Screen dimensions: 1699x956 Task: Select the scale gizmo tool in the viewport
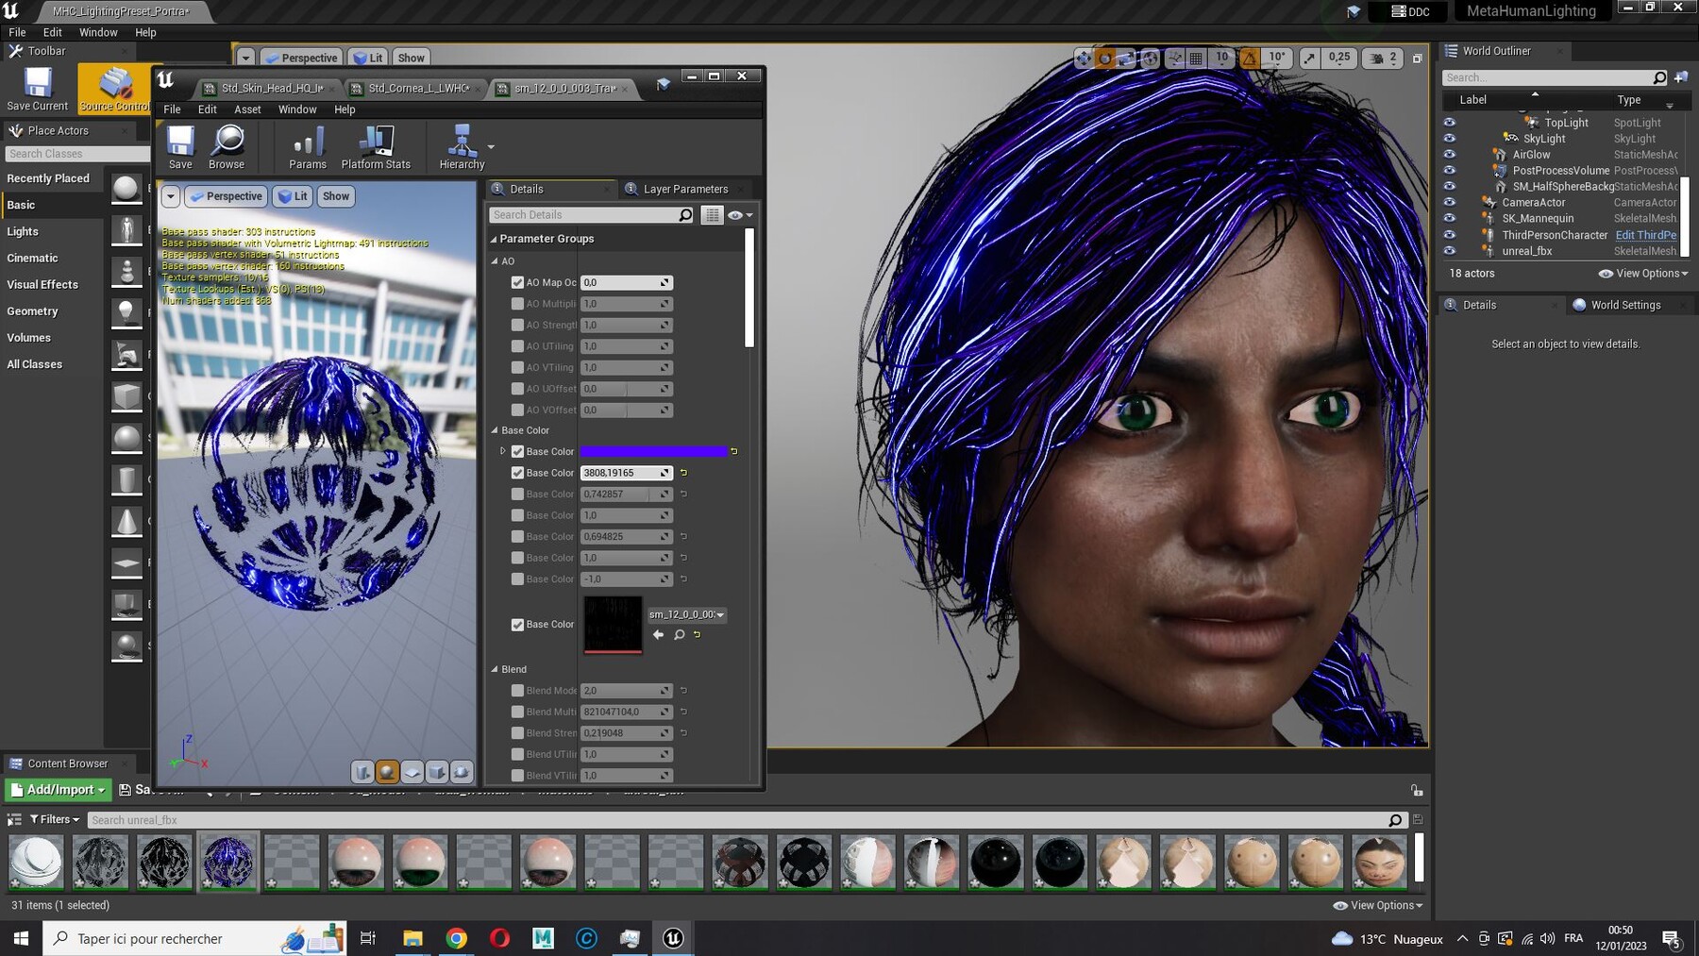pos(1126,58)
